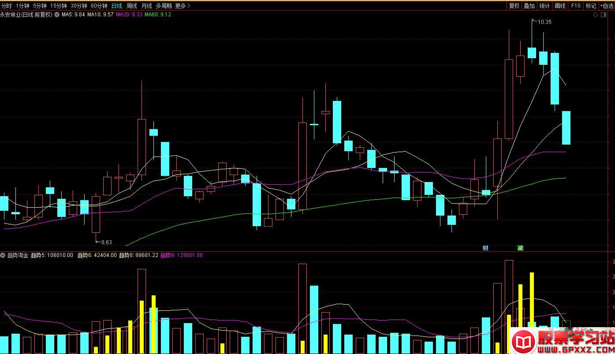Switch to the 分时 intraday tab

(7, 6)
